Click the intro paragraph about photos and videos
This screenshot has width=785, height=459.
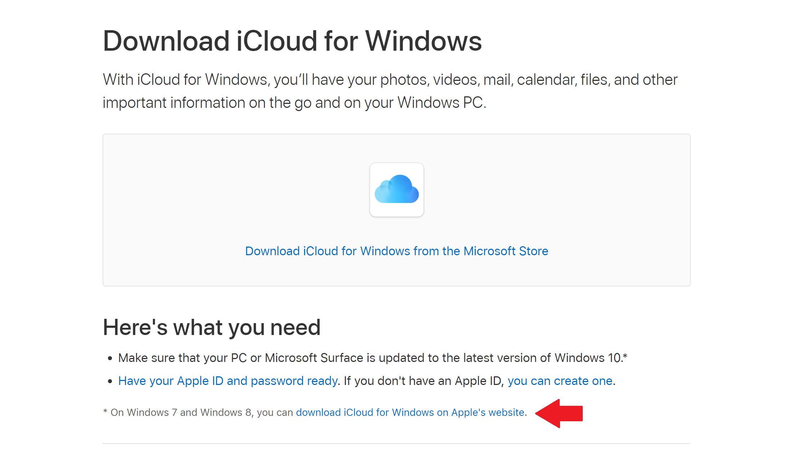(x=390, y=80)
